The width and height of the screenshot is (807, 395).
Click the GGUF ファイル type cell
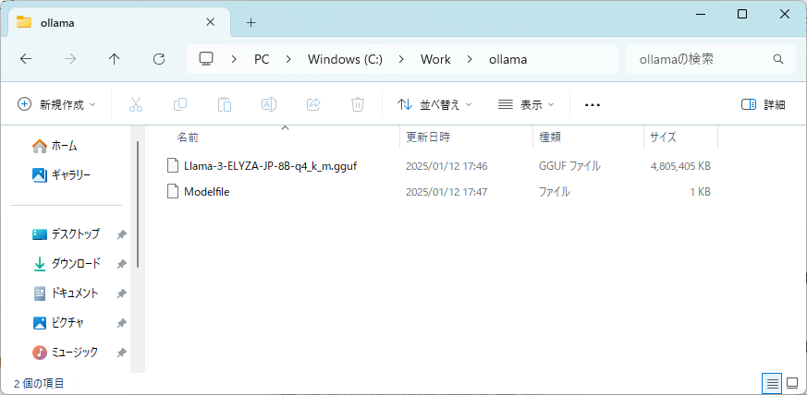point(569,166)
